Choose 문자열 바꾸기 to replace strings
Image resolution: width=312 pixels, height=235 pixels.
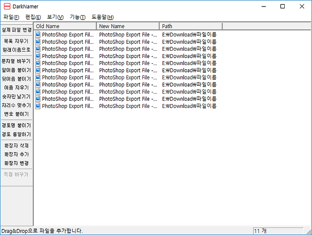16,61
